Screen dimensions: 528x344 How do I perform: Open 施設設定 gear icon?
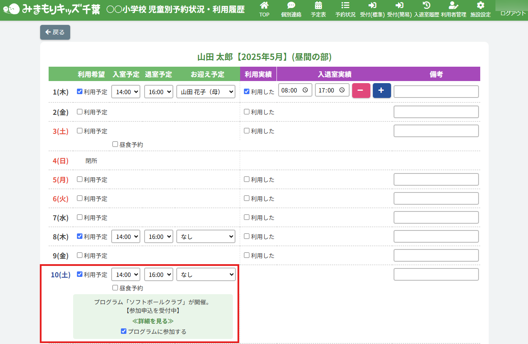pyautogui.click(x=480, y=6)
